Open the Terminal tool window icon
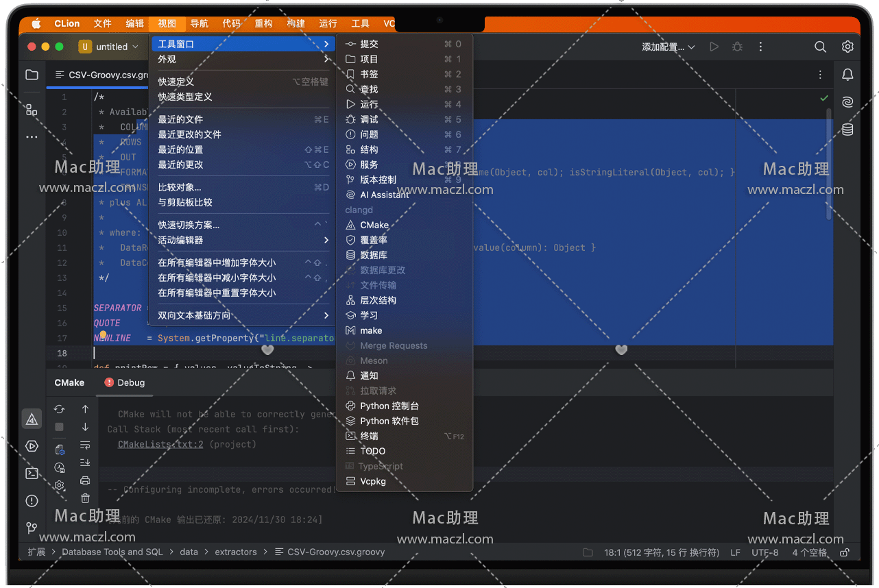The height and width of the screenshot is (588, 879). point(32,474)
